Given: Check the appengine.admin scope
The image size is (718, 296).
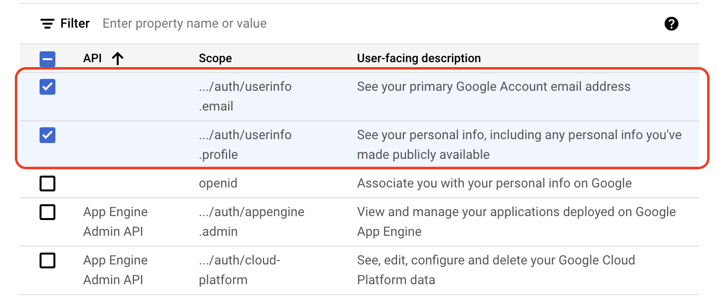Looking at the screenshot, I should (47, 212).
